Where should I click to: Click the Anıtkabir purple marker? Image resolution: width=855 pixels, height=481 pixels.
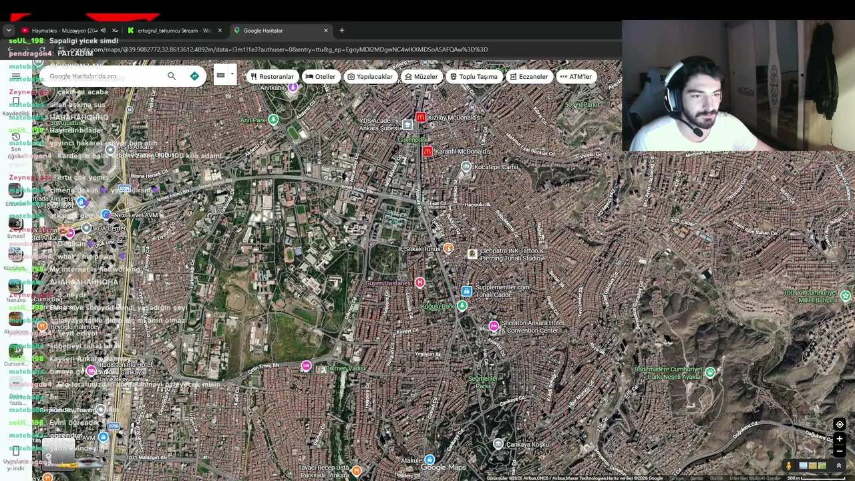tap(293, 88)
